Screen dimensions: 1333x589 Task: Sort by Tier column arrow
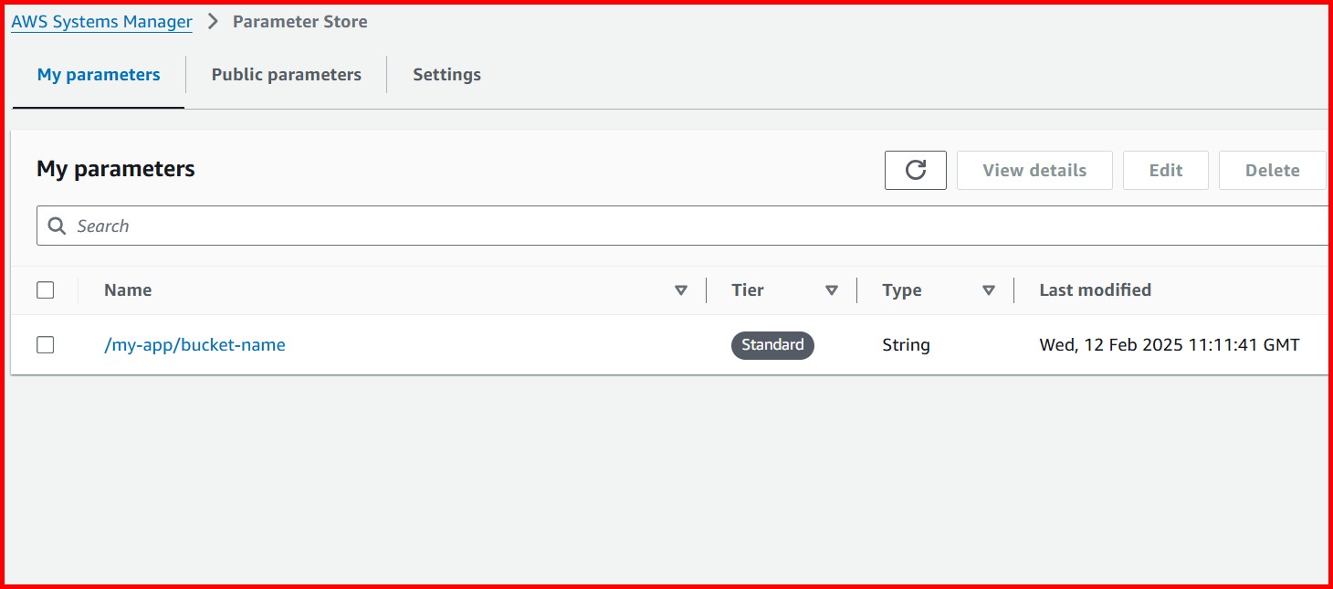(831, 290)
